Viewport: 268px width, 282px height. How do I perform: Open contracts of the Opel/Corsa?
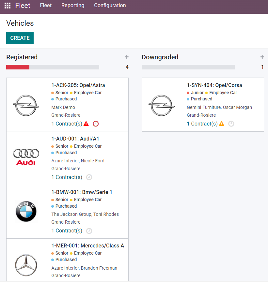[202, 124]
